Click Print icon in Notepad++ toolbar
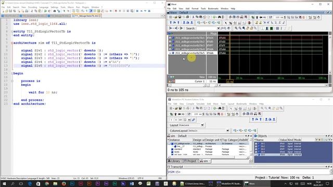 pyautogui.click(x=27, y=10)
